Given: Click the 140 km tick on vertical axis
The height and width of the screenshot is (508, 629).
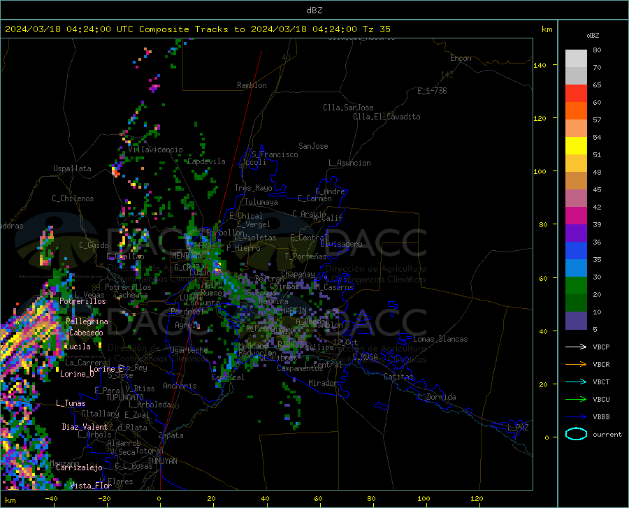Looking at the screenshot, I should pyautogui.click(x=540, y=66).
